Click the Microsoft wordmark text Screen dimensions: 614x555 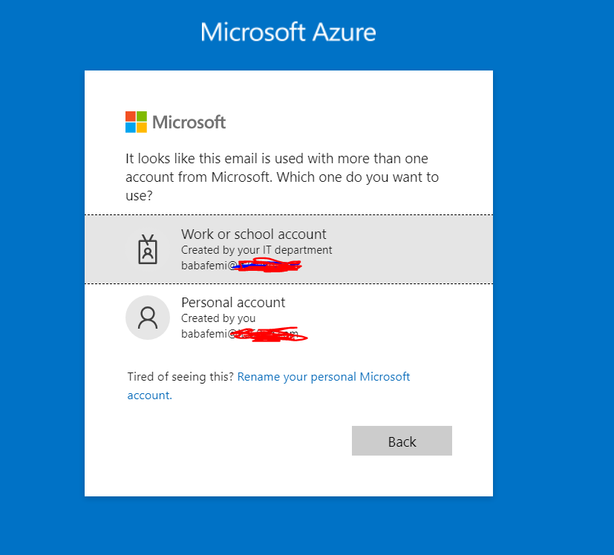point(189,122)
